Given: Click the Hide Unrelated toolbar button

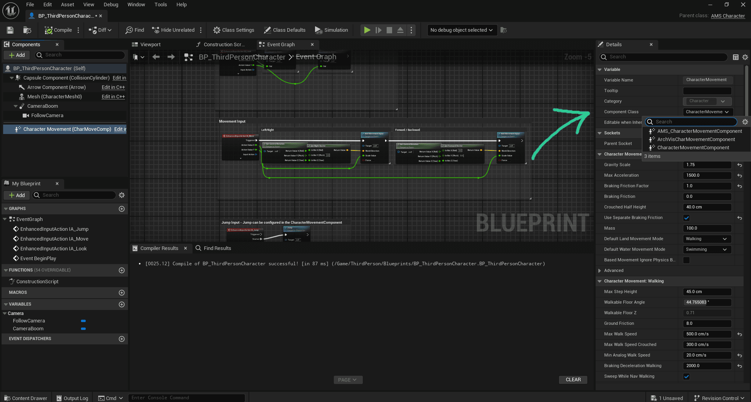Looking at the screenshot, I should (173, 30).
